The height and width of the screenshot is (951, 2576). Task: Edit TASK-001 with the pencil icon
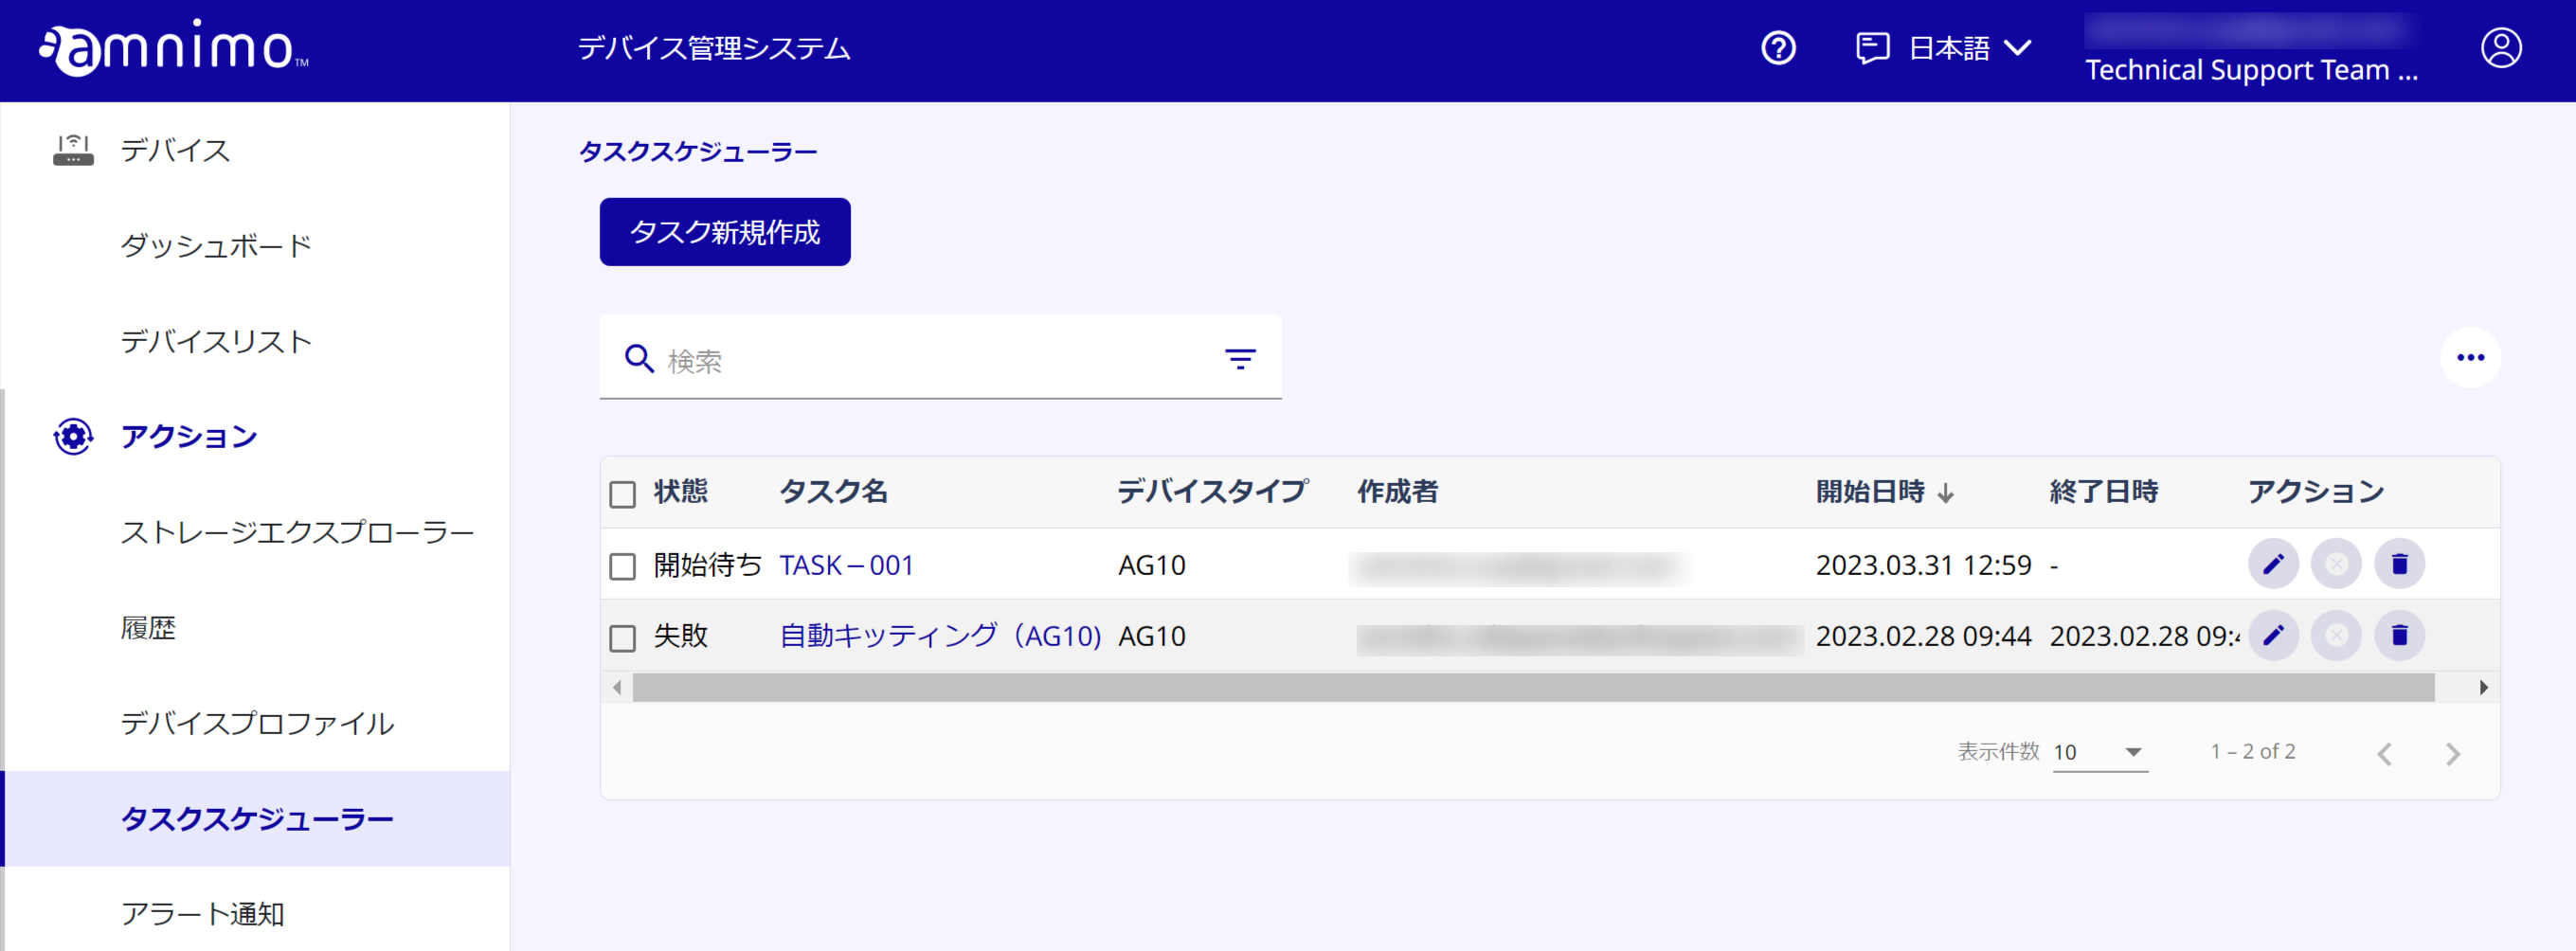coord(2273,564)
